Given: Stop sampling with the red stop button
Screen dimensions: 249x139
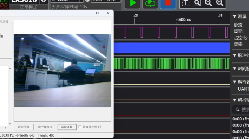Looking at the screenshot, I should 168,4.
